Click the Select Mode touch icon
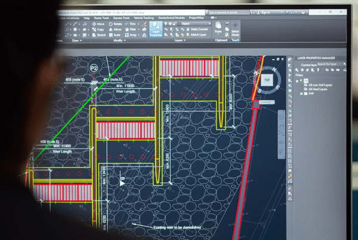This screenshot has width=358, height=240. (234, 30)
